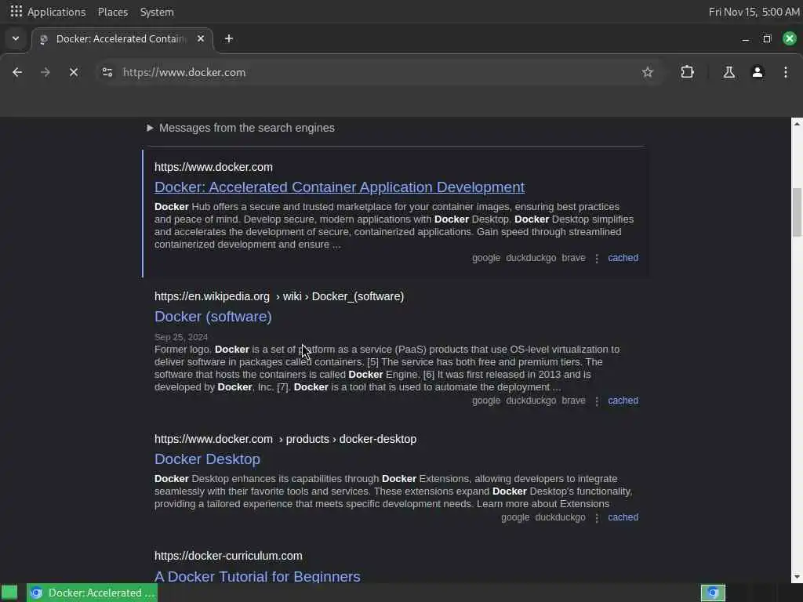Screen dimensions: 803x602
Task: Open a new browser tab
Action: tap(229, 38)
